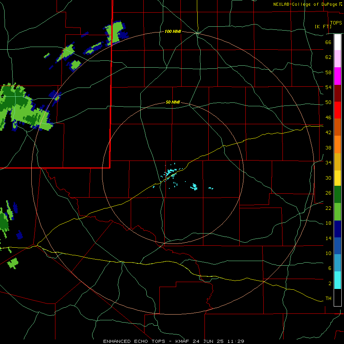
Task: Click the legend label 'TH'
Action: point(328,299)
